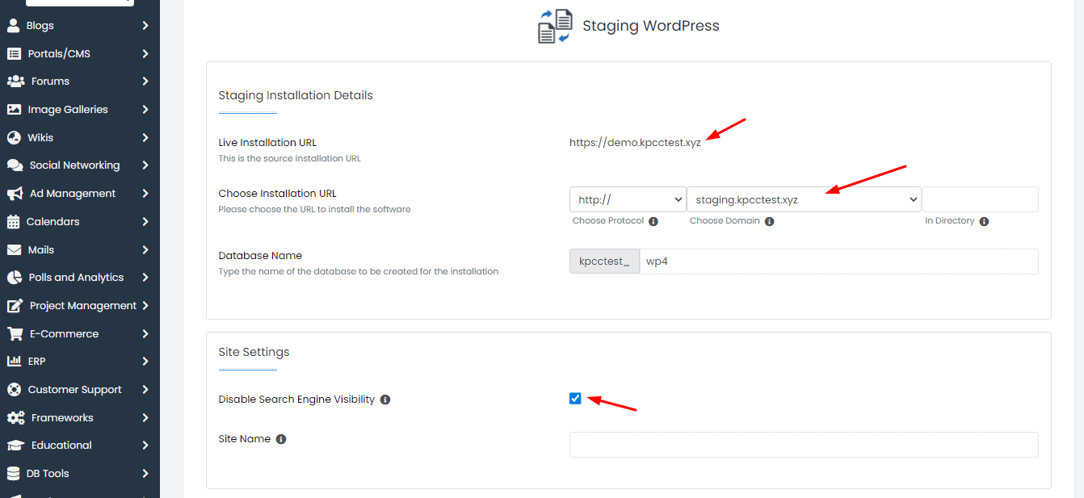Click the Database Name field containing wp4
The height and width of the screenshot is (498, 1084).
[838, 262]
